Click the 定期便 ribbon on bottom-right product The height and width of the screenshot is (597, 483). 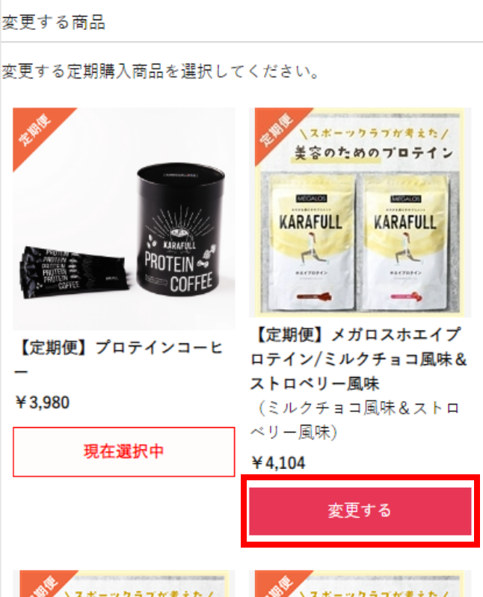pyautogui.click(x=280, y=584)
